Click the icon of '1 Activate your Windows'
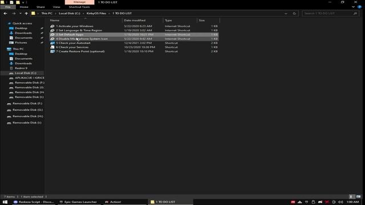 click(x=52, y=26)
